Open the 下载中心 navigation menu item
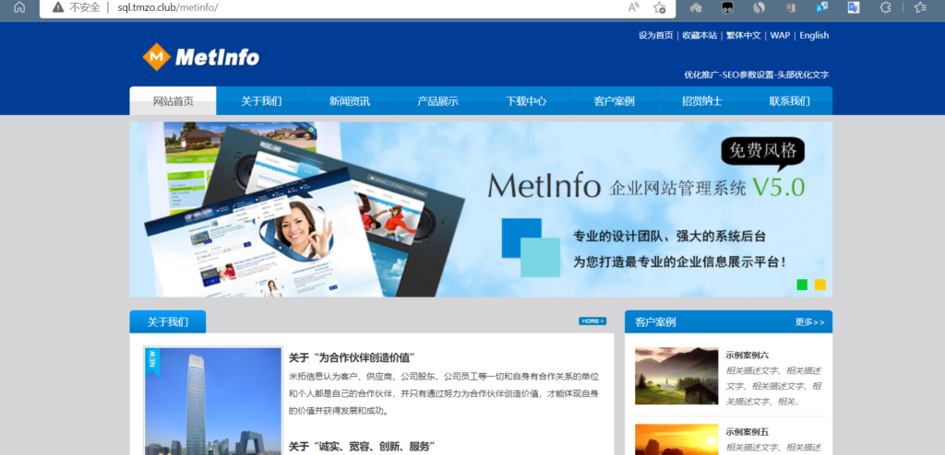 (x=525, y=100)
